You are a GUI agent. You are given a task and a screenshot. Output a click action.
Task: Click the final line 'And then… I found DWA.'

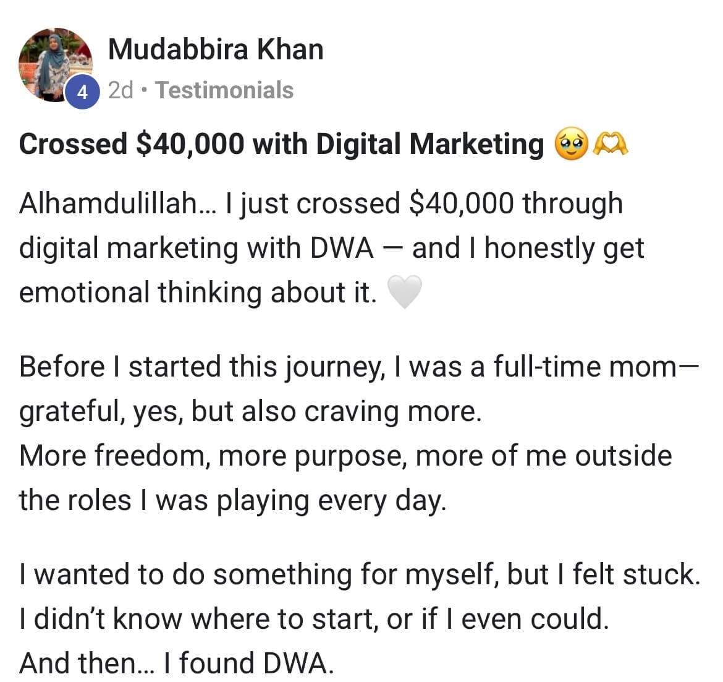(177, 663)
